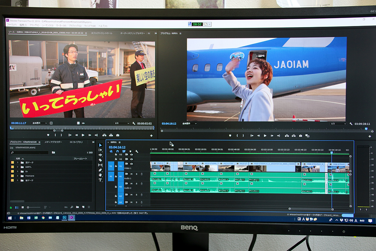Click the Extract button in Program monitor
The width and height of the screenshot is (376, 251).
coord(294,136)
